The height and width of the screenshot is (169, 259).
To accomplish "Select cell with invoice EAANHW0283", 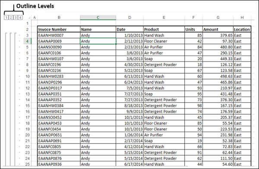I will pos(59,76).
